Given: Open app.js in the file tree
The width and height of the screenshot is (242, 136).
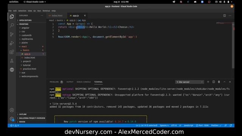Looking at the screenshot, I should pyautogui.click(x=31, y=54).
